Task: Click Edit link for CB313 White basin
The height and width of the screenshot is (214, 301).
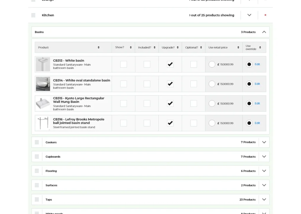Action: click(257, 64)
